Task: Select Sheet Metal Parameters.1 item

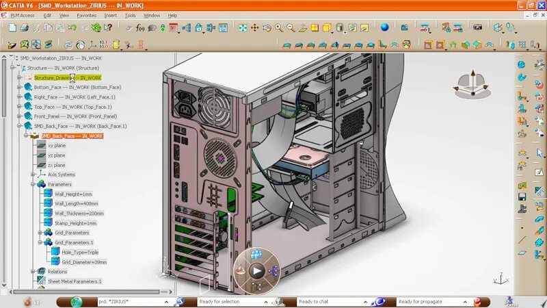Action: [75, 281]
